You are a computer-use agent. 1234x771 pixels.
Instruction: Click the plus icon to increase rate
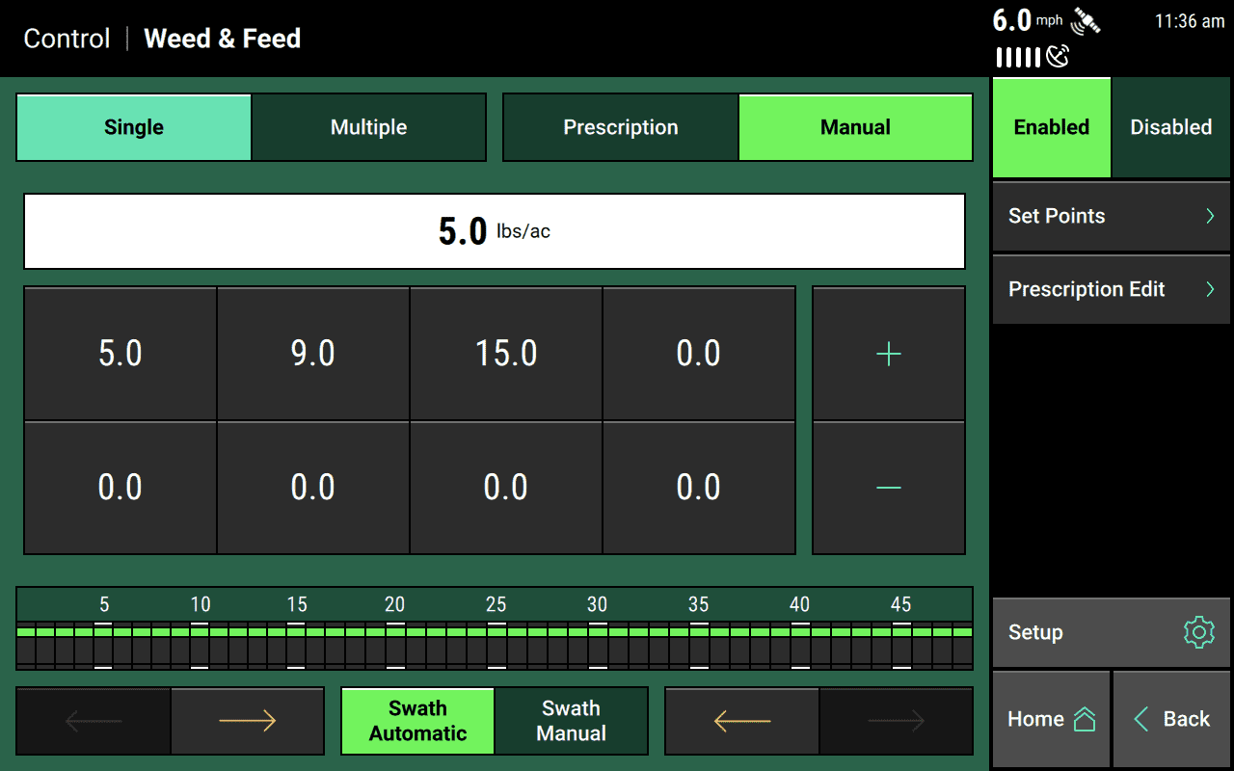pyautogui.click(x=888, y=354)
